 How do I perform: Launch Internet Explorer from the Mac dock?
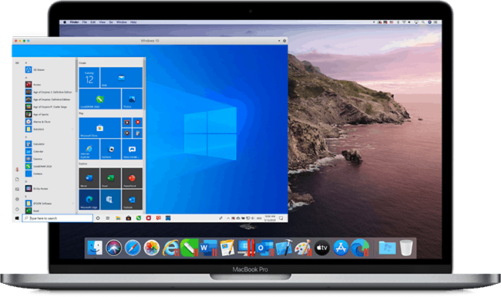(x=170, y=248)
